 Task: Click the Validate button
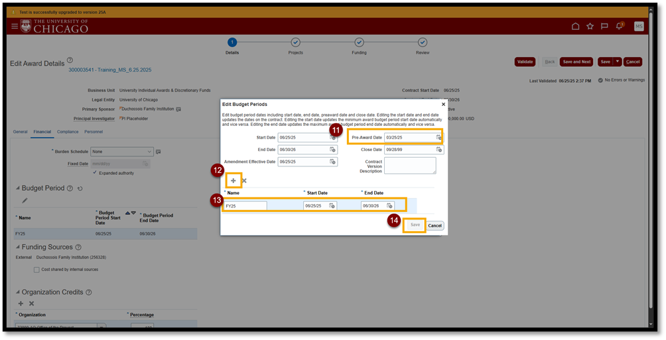(525, 62)
